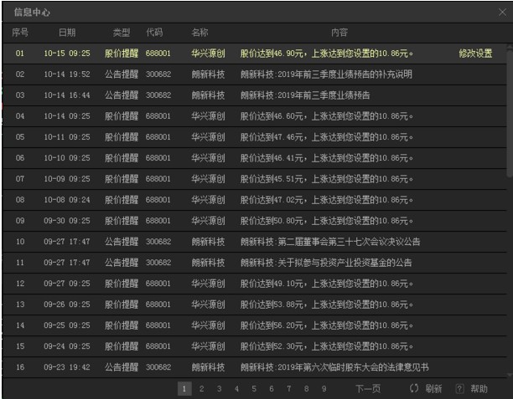Image resolution: width=513 pixels, height=399 pixels.
Task: Select the 股价达到53.88元 alert row
Action: click(x=254, y=304)
